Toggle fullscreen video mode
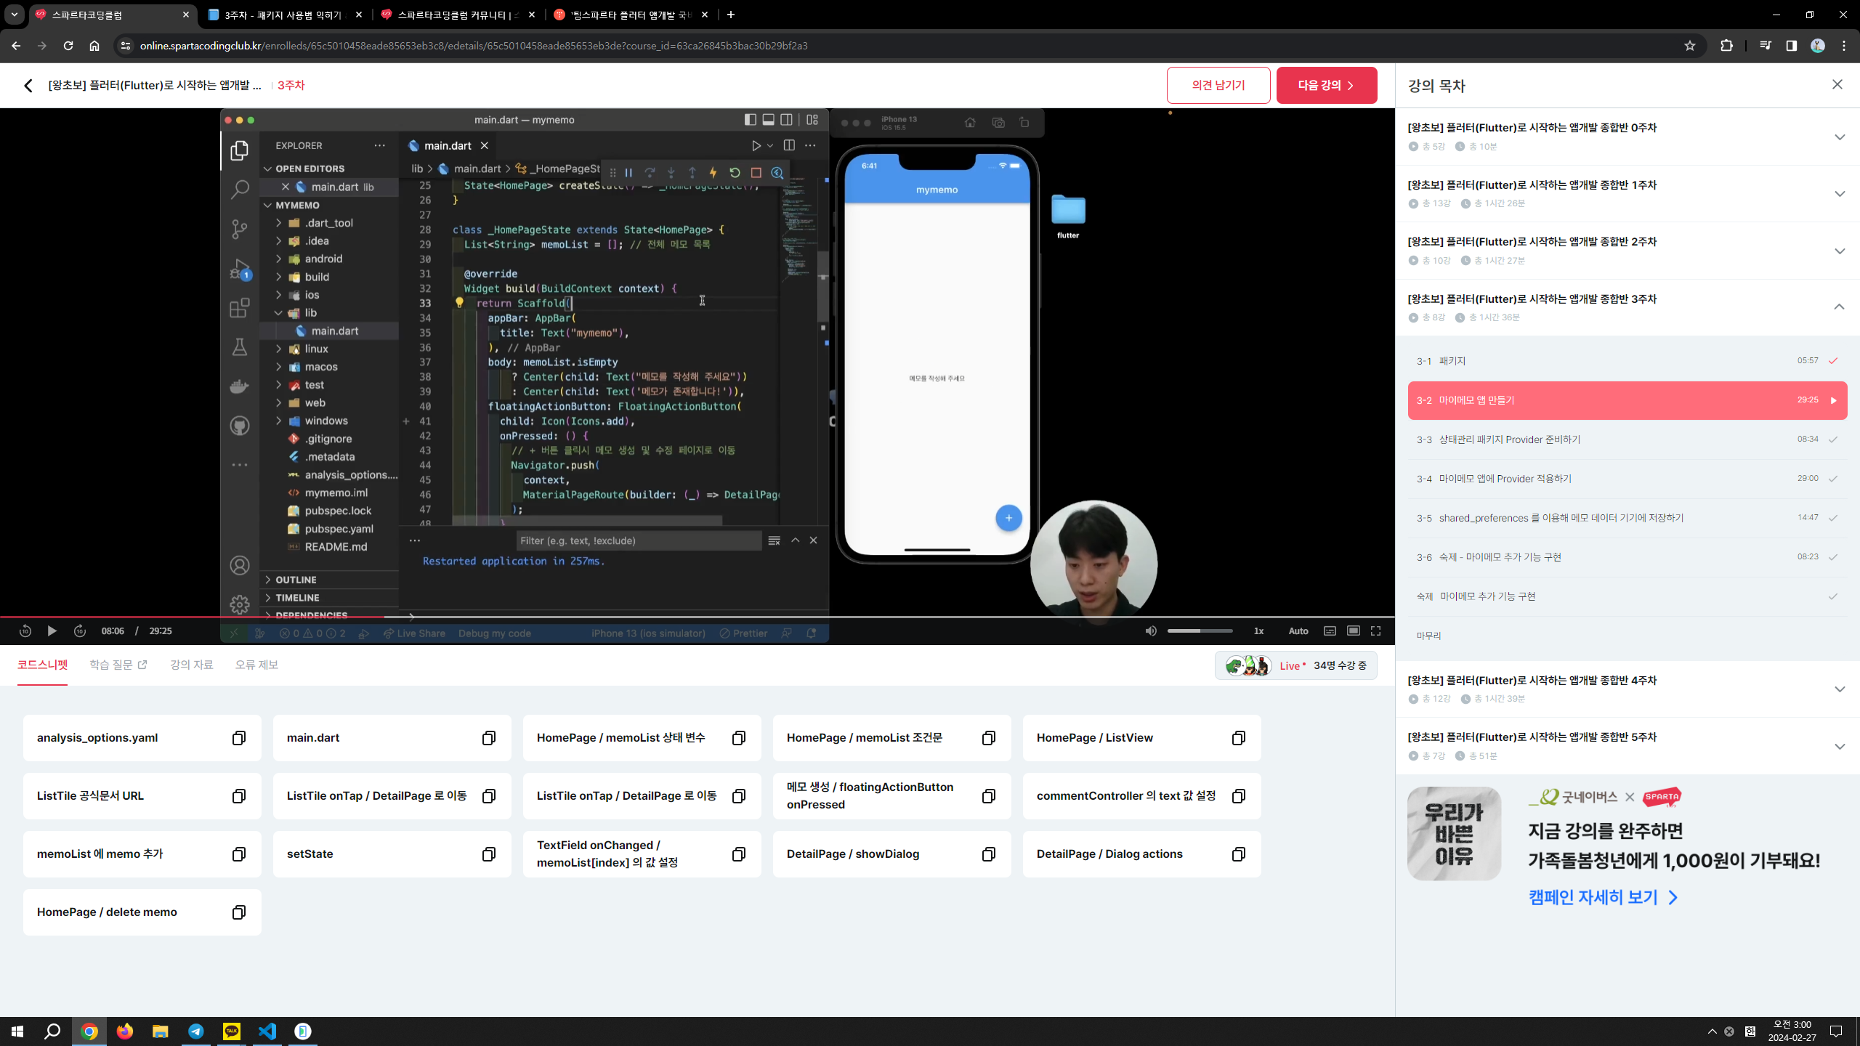The image size is (1860, 1046). pyautogui.click(x=1376, y=631)
